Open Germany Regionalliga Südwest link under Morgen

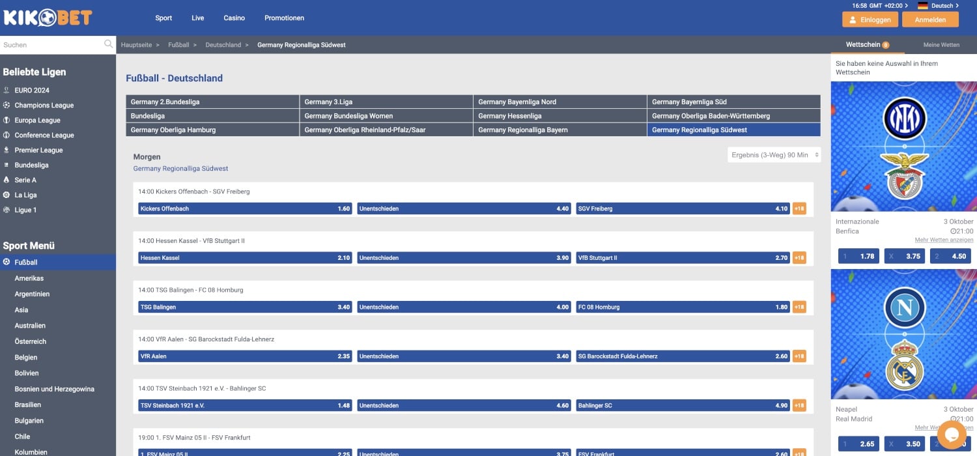180,169
